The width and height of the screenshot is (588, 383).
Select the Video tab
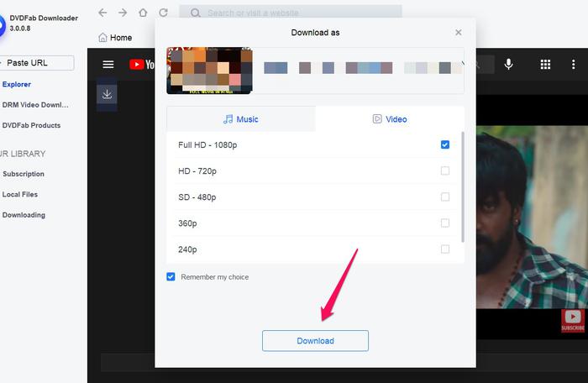click(x=390, y=119)
